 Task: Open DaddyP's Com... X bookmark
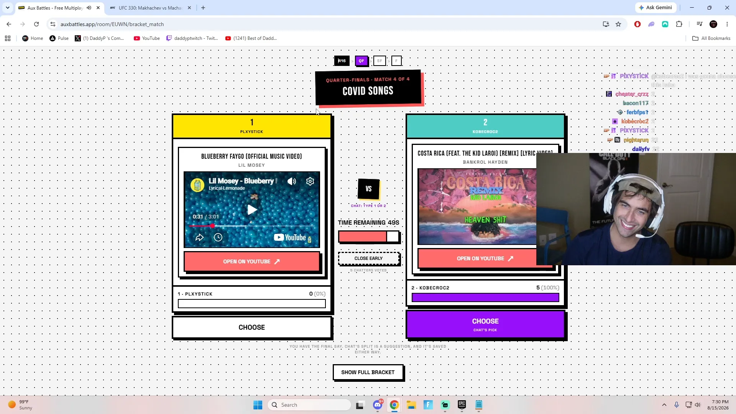(100, 38)
